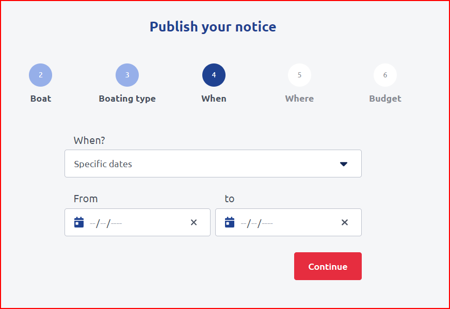Clear the From date with X icon

pyautogui.click(x=194, y=222)
